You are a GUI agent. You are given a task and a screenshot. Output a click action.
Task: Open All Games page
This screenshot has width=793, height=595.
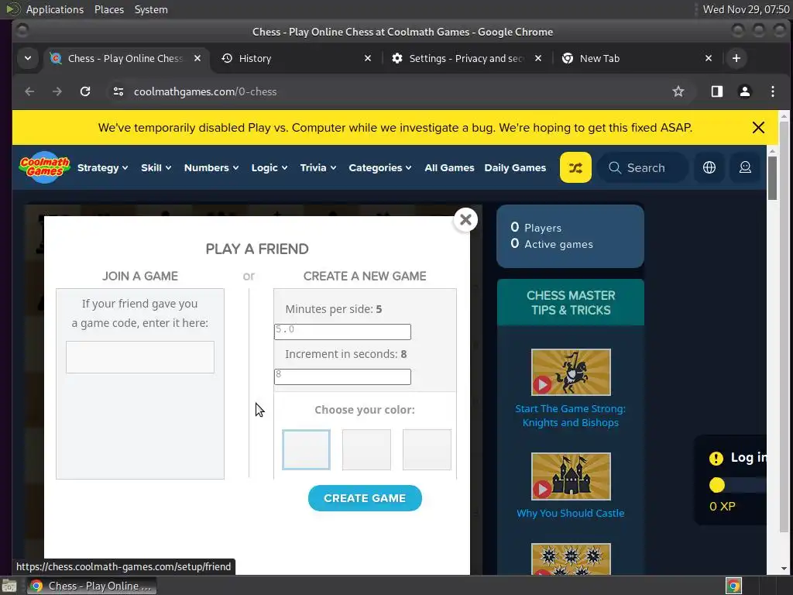click(449, 167)
